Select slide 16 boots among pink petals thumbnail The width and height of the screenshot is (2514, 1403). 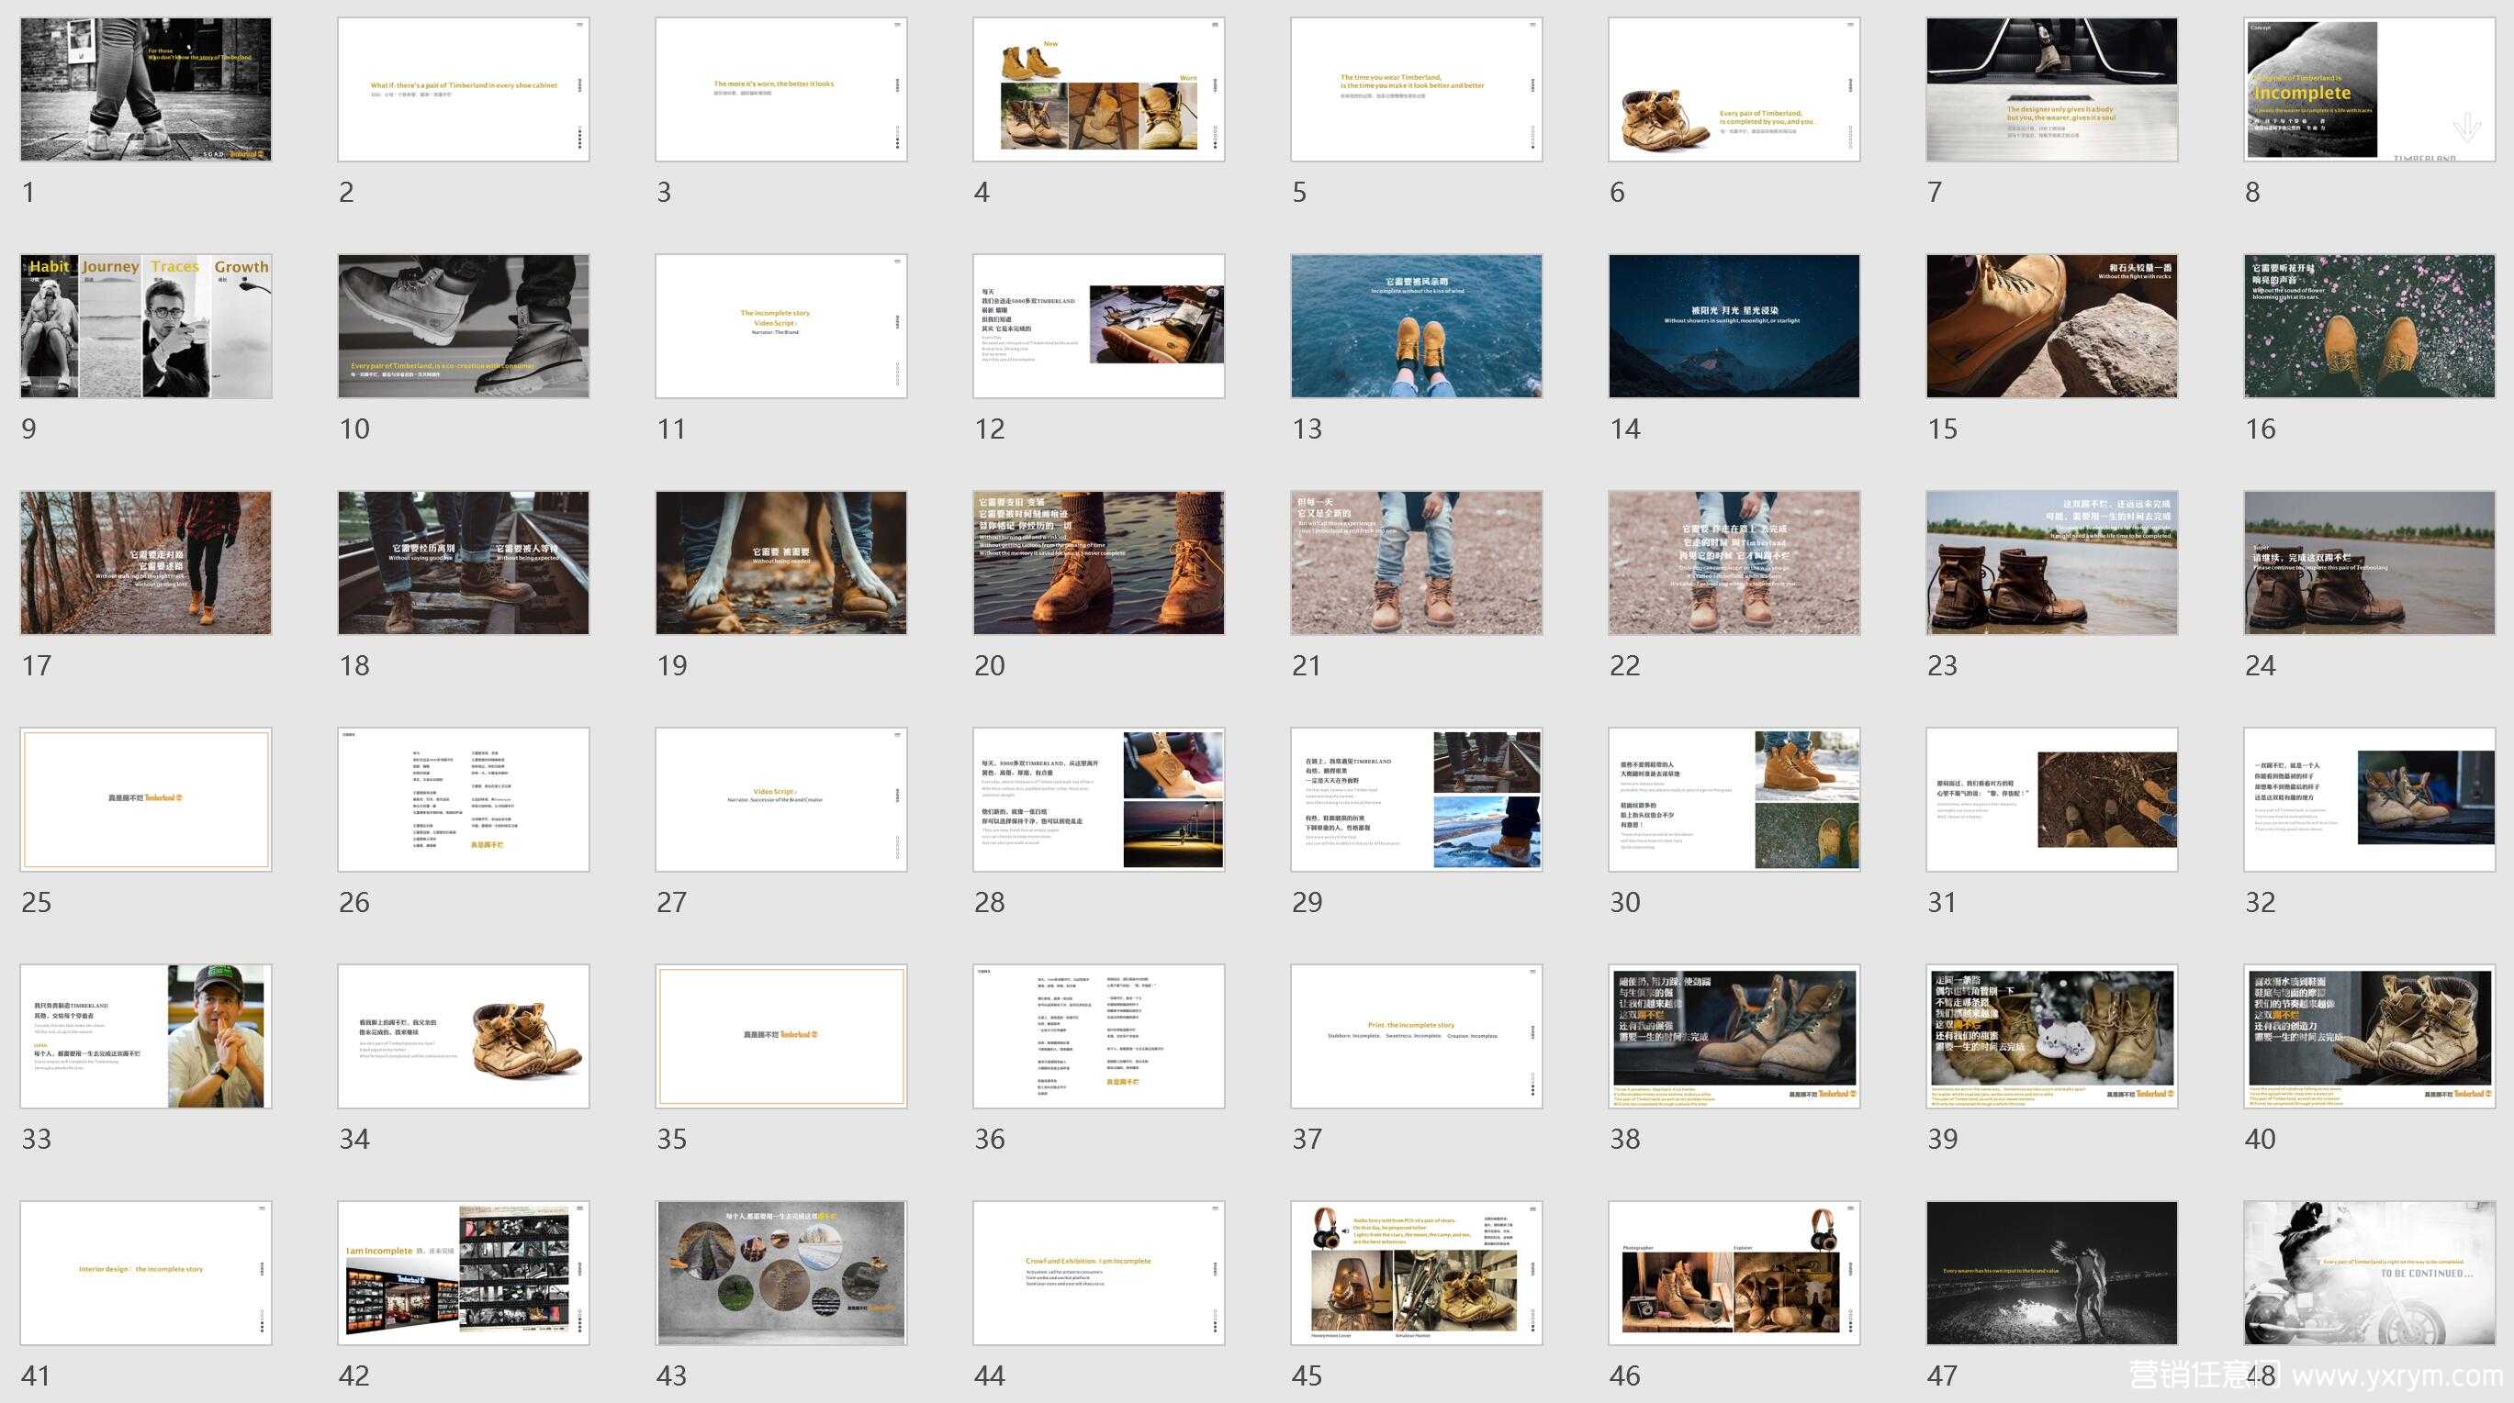click(2370, 326)
